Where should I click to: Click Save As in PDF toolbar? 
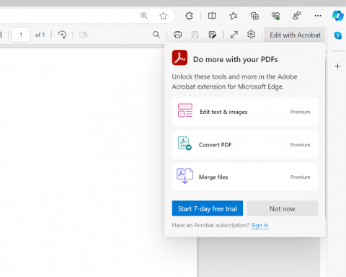(x=213, y=35)
